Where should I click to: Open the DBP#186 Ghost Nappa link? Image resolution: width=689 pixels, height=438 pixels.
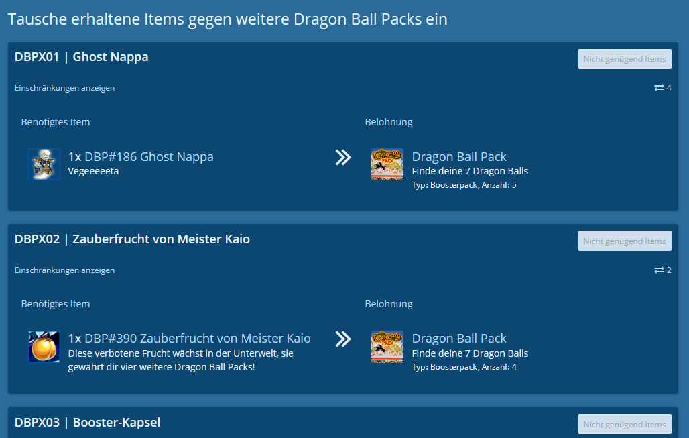click(149, 157)
